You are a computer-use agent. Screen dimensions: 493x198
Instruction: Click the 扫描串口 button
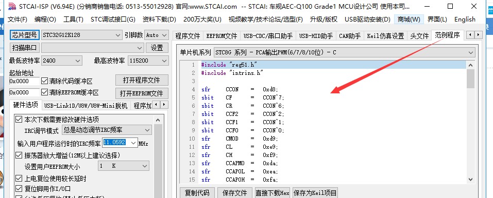tap(25, 48)
